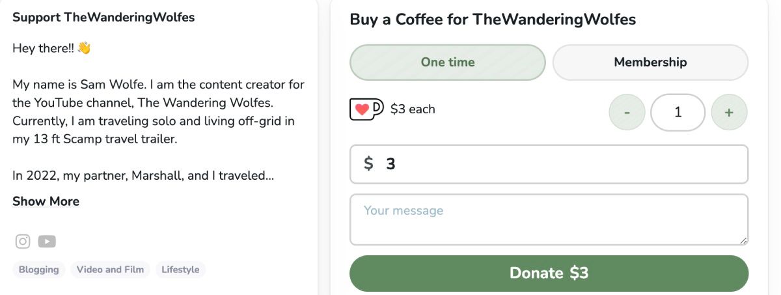Viewport: 781px width, 295px height.
Task: Click the donation amount input field
Action: [x=560, y=164]
